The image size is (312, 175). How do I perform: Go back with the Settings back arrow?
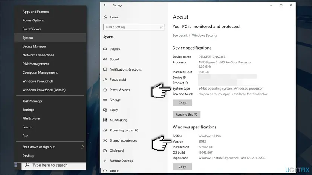[x=105, y=5]
